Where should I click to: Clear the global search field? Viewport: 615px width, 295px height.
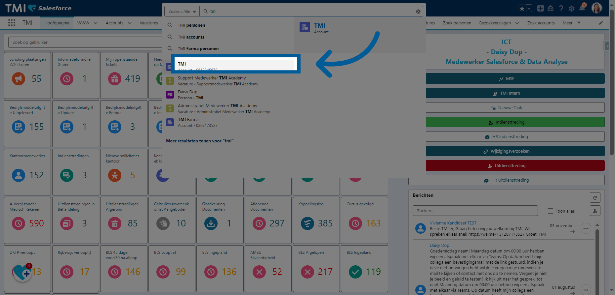coord(418,11)
